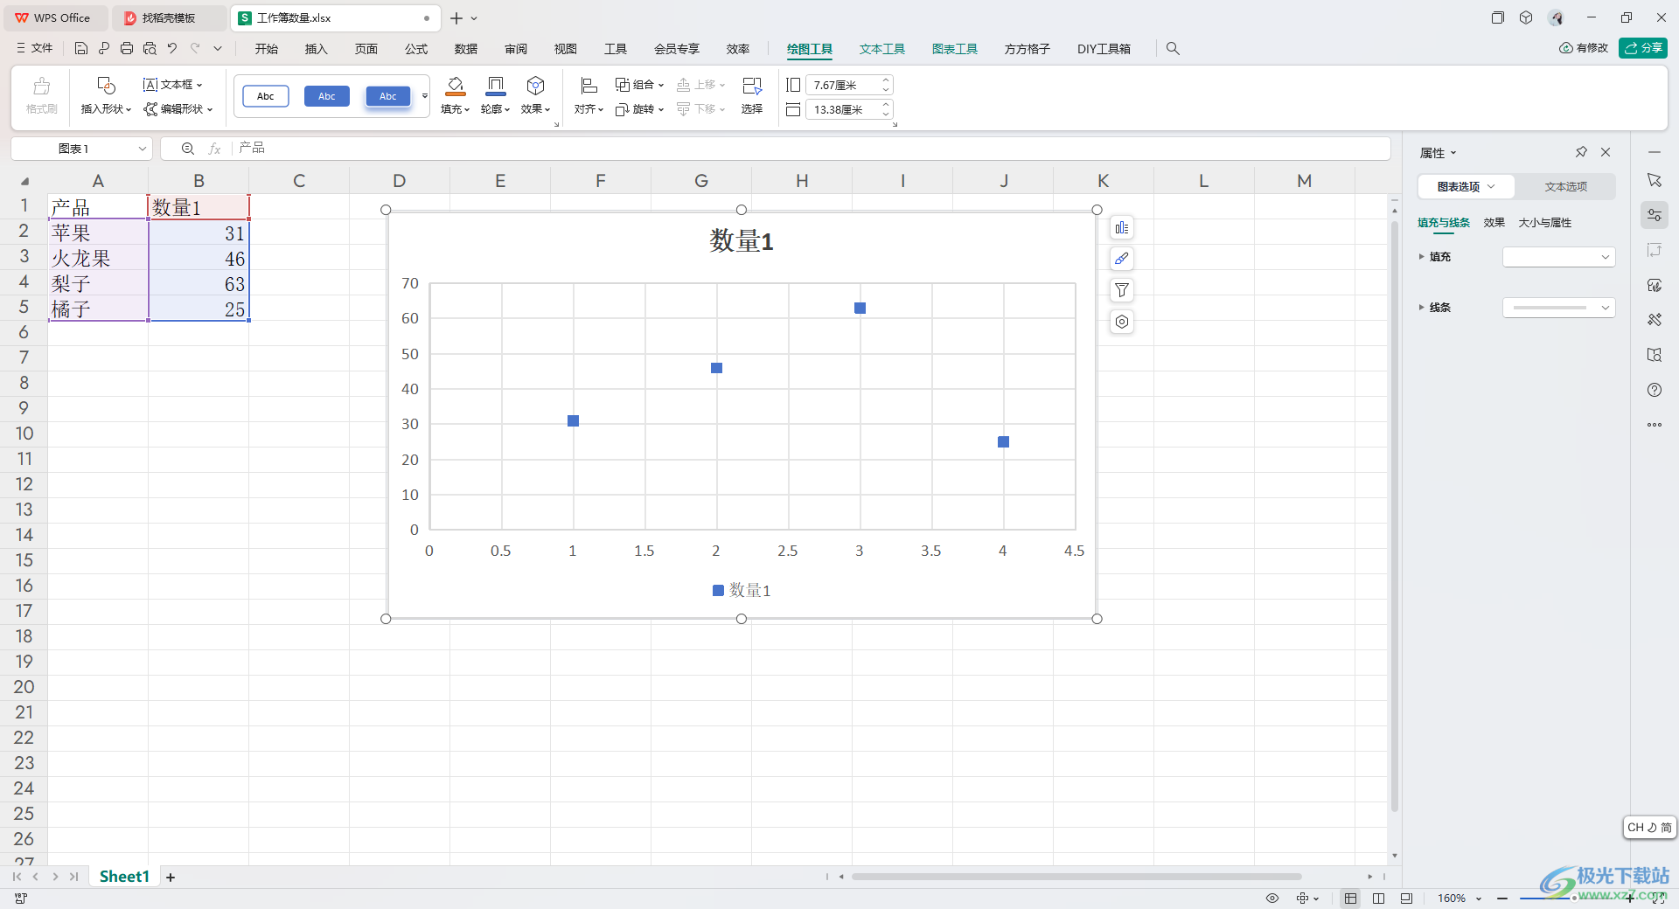
Task: Open the 文件 File menu
Action: (x=34, y=49)
